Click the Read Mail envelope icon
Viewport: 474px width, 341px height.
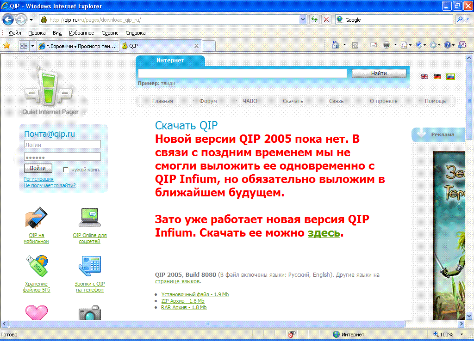(x=374, y=45)
